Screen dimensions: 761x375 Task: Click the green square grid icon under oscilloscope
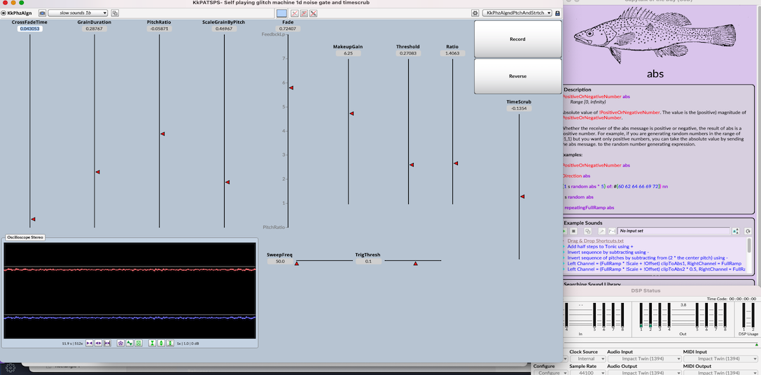coord(139,343)
